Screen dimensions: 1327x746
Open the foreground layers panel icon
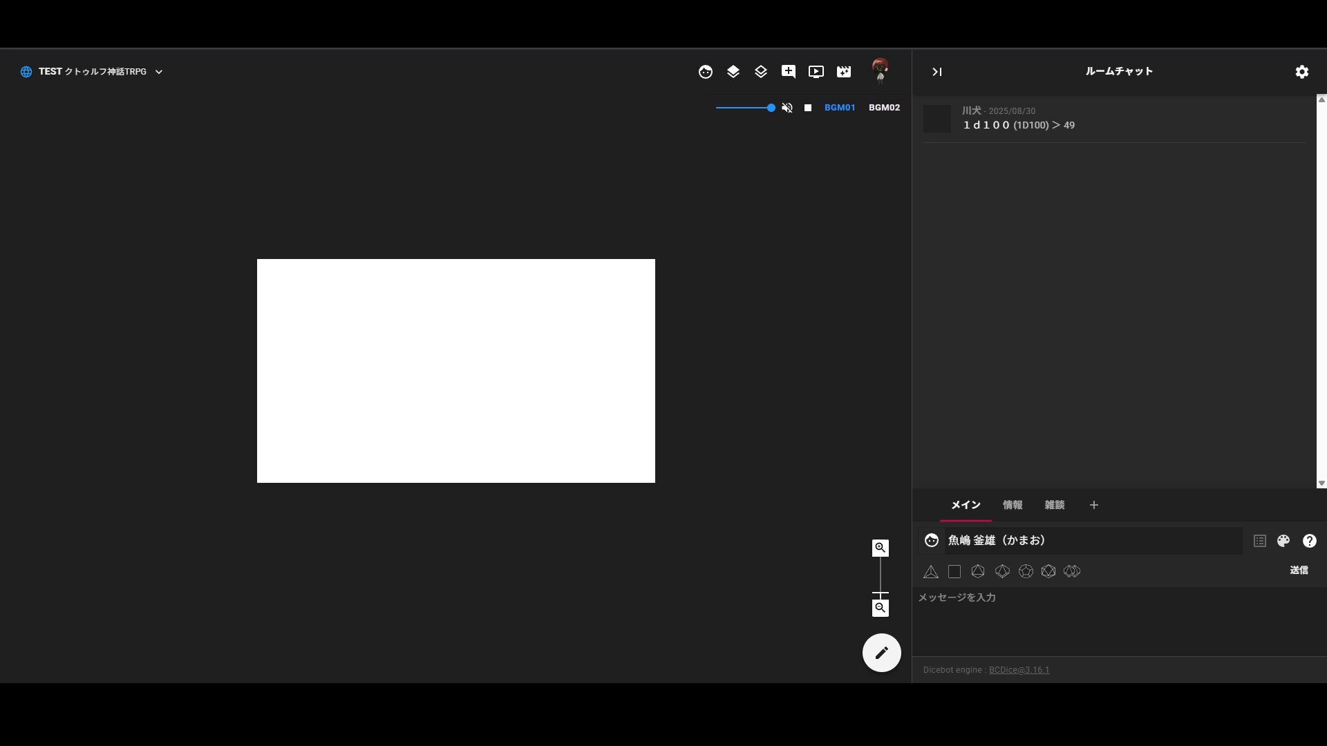click(x=733, y=72)
